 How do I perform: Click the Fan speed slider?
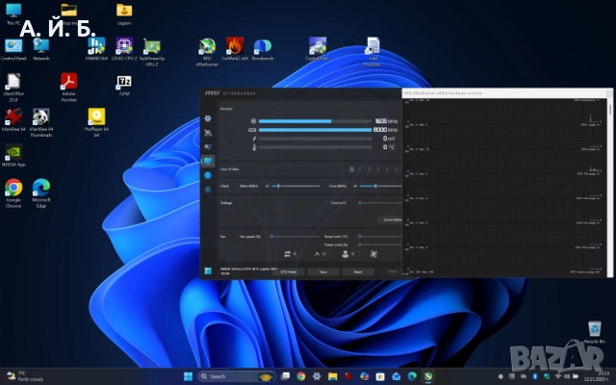coord(295,237)
